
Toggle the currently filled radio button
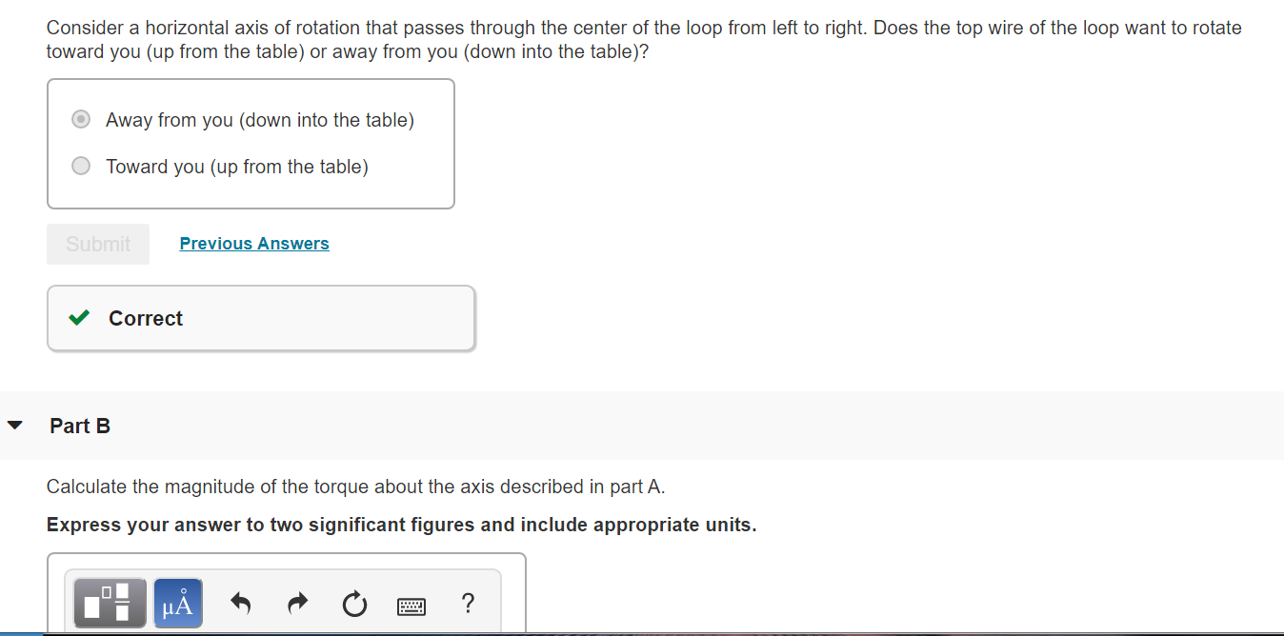click(x=81, y=118)
